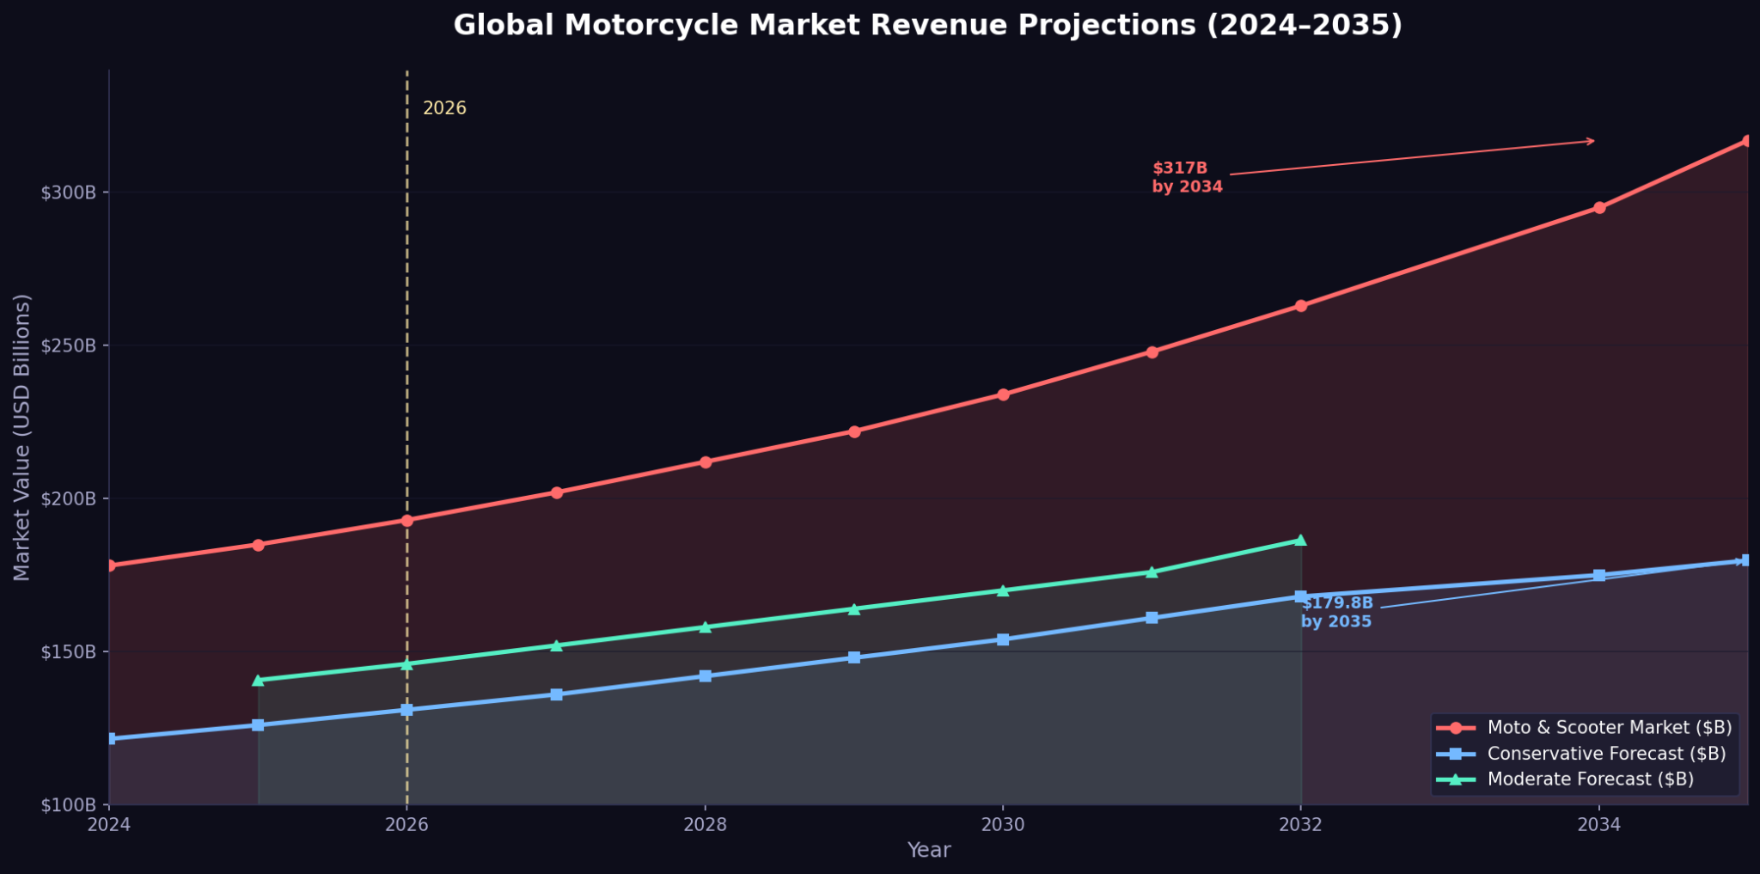Click the green triangle marker at 2029

(x=853, y=608)
